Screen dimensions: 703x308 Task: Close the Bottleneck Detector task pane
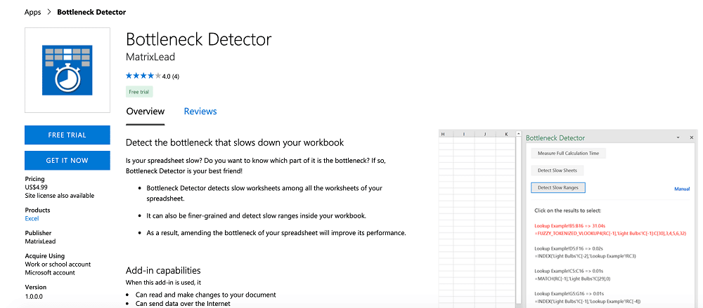pos(691,138)
